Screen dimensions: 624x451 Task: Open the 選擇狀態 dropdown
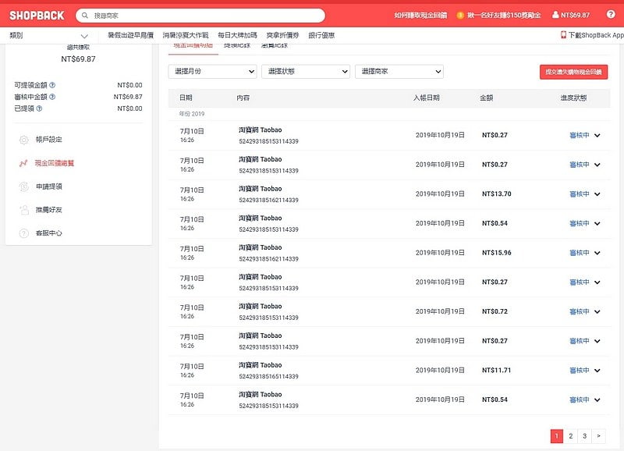click(x=306, y=72)
